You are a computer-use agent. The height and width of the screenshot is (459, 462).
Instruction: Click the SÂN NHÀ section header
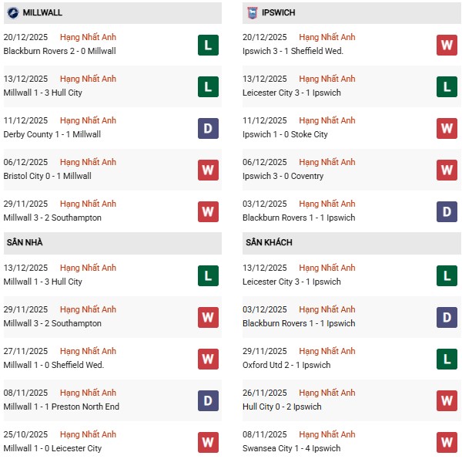[x=25, y=242]
